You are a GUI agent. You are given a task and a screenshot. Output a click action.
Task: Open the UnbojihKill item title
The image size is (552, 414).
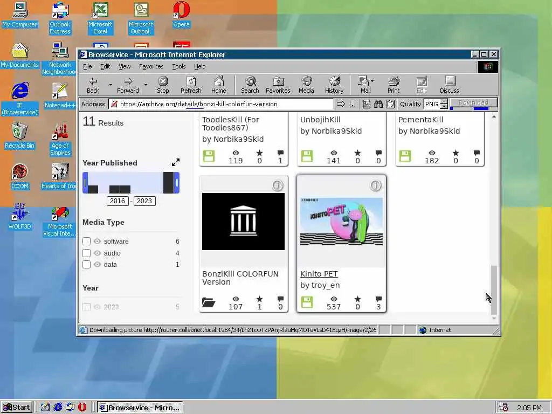pyautogui.click(x=320, y=120)
